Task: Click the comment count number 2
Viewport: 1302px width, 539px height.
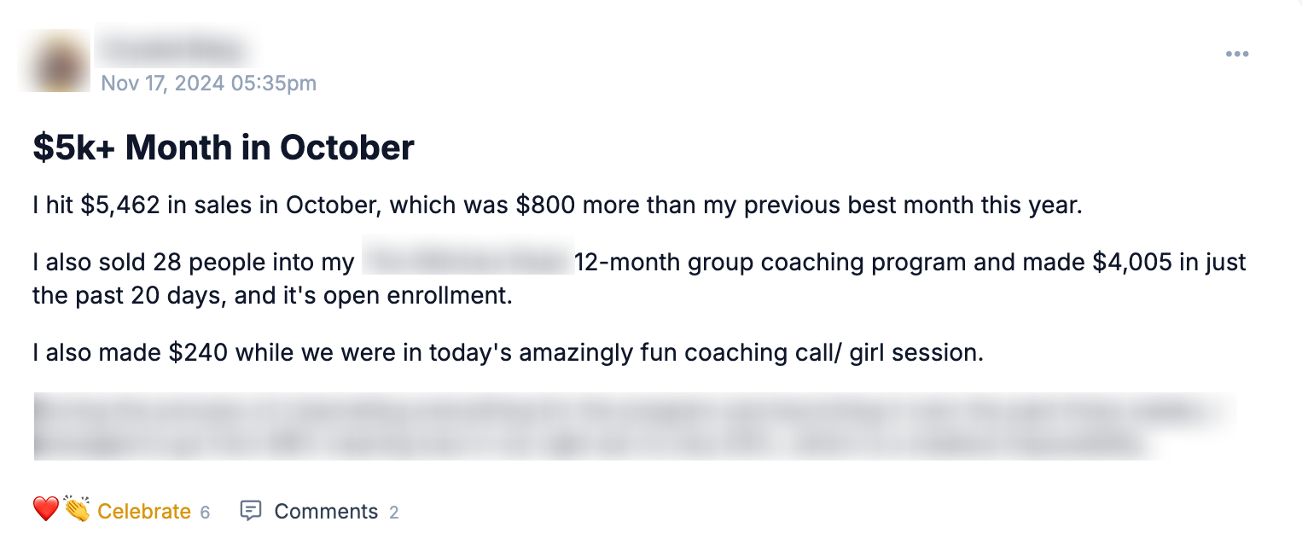Action: click(x=394, y=513)
